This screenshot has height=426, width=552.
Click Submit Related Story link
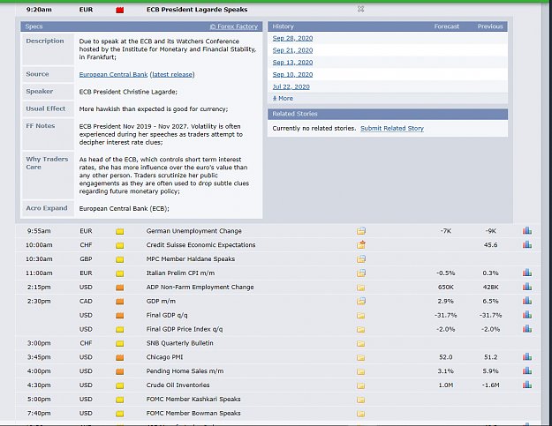(392, 128)
